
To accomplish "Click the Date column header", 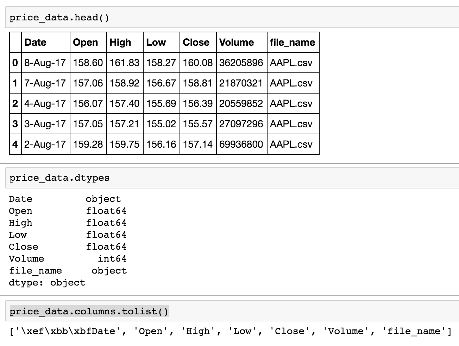I will click(36, 43).
